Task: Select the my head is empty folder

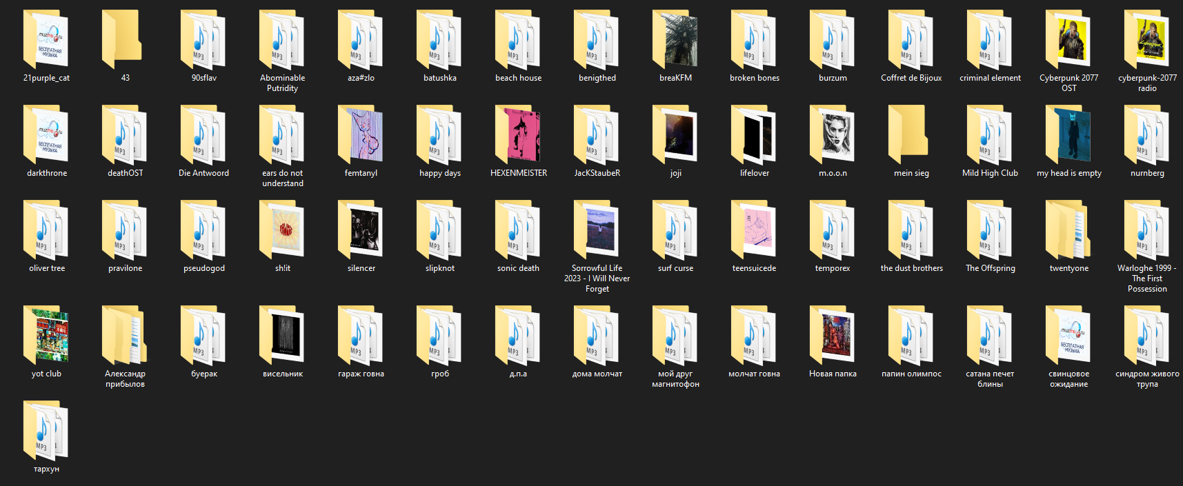Action: tap(1068, 134)
